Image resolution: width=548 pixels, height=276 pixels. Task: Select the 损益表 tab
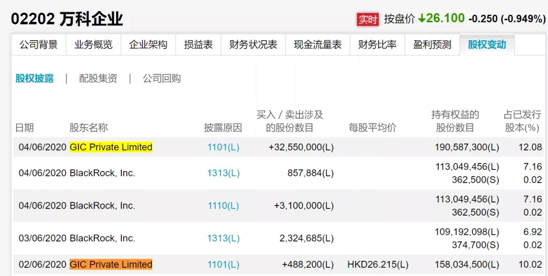(x=198, y=45)
